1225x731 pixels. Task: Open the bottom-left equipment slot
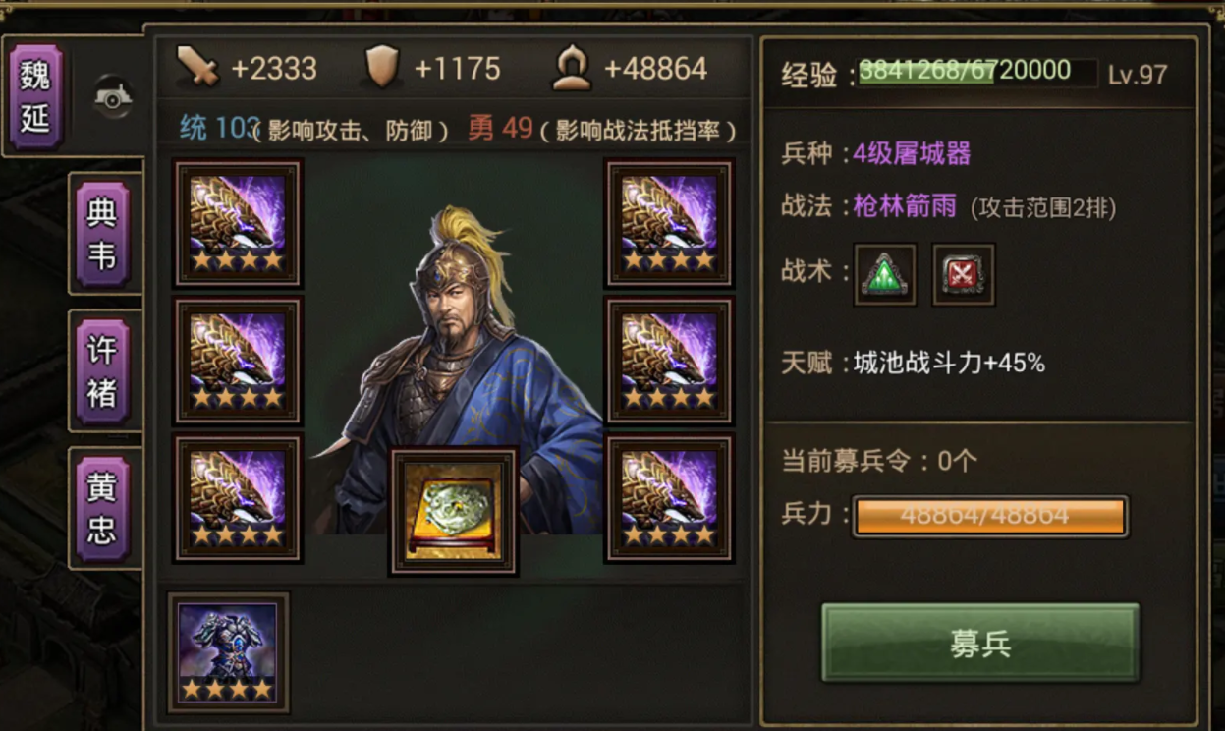click(x=238, y=498)
